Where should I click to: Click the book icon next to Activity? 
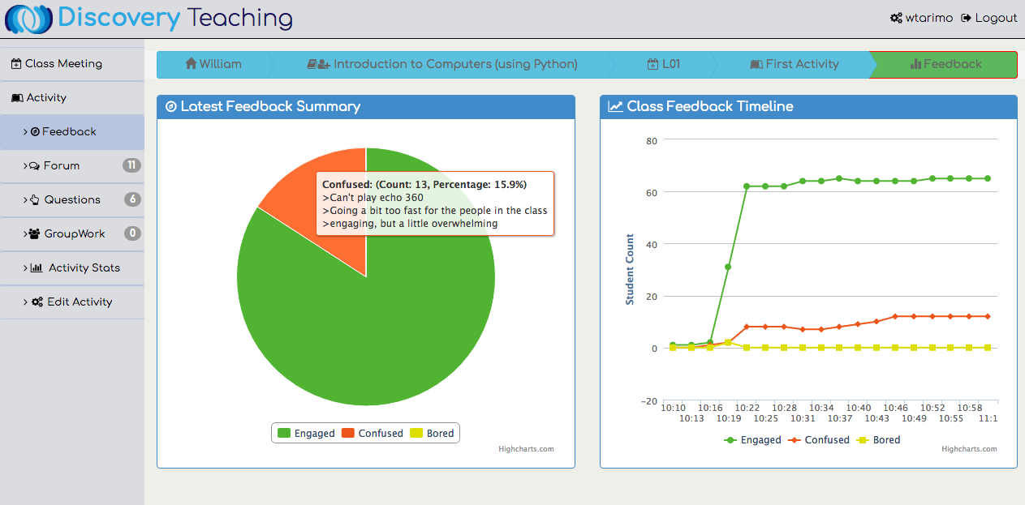pos(17,98)
